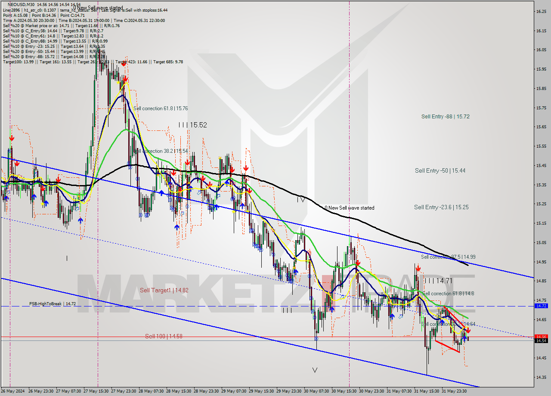Click the 'Sell Entry -88 | 15.72' label
Screen dimensions: 551x396
click(445, 117)
